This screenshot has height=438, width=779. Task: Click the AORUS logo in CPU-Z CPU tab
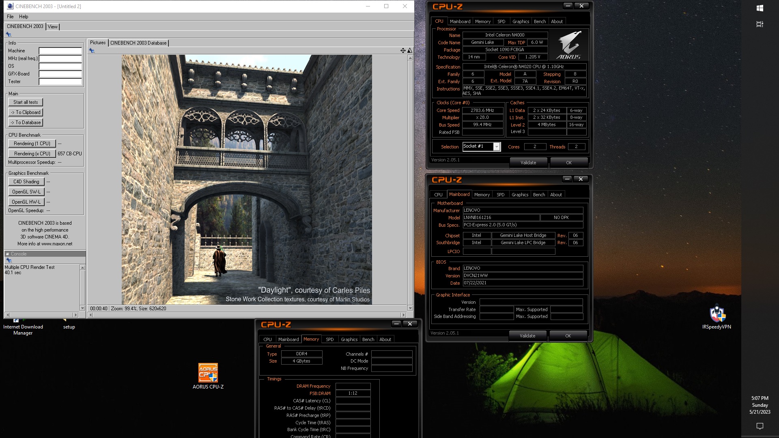tap(568, 45)
